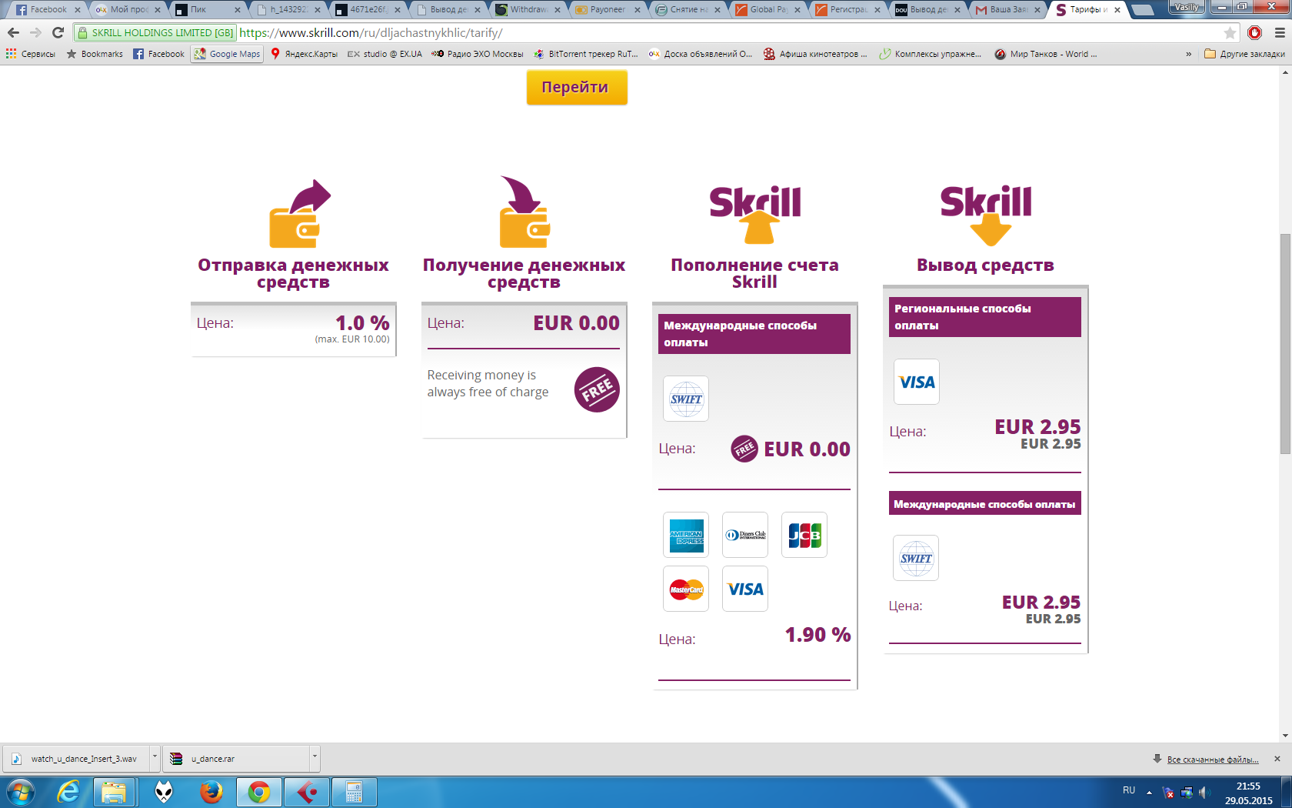Open the Радио ЭХО Москвы bookmark
Screen dimensions: 1292x808
point(477,54)
